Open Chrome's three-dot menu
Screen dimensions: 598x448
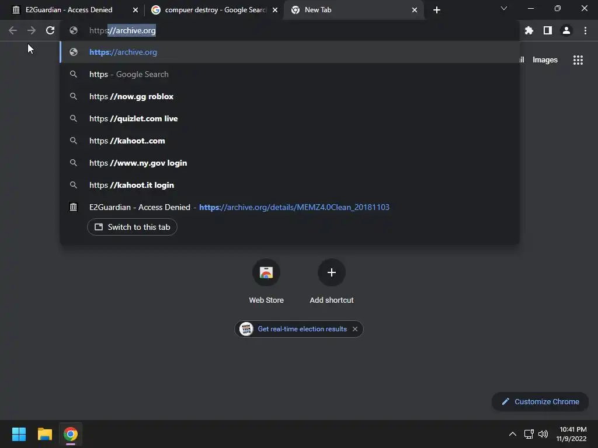tap(585, 30)
